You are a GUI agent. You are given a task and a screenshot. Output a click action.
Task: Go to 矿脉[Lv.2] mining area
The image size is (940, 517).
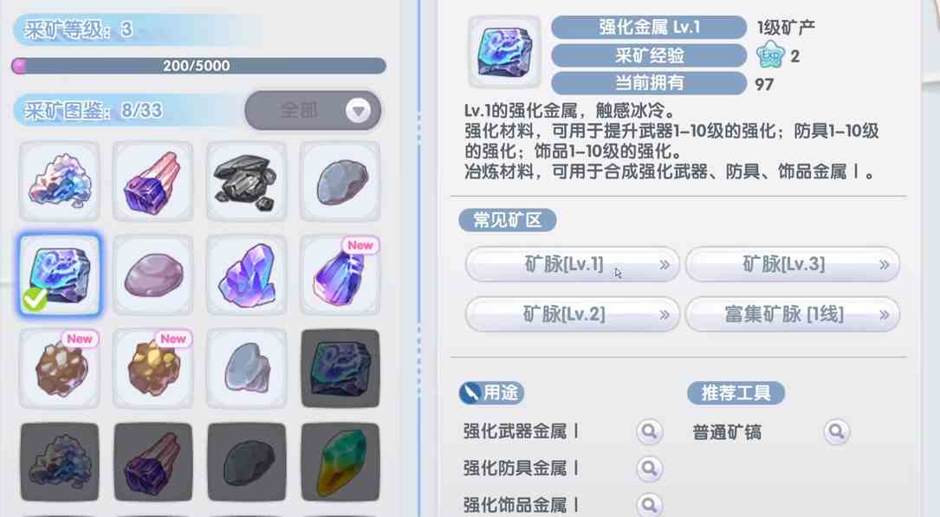(573, 314)
